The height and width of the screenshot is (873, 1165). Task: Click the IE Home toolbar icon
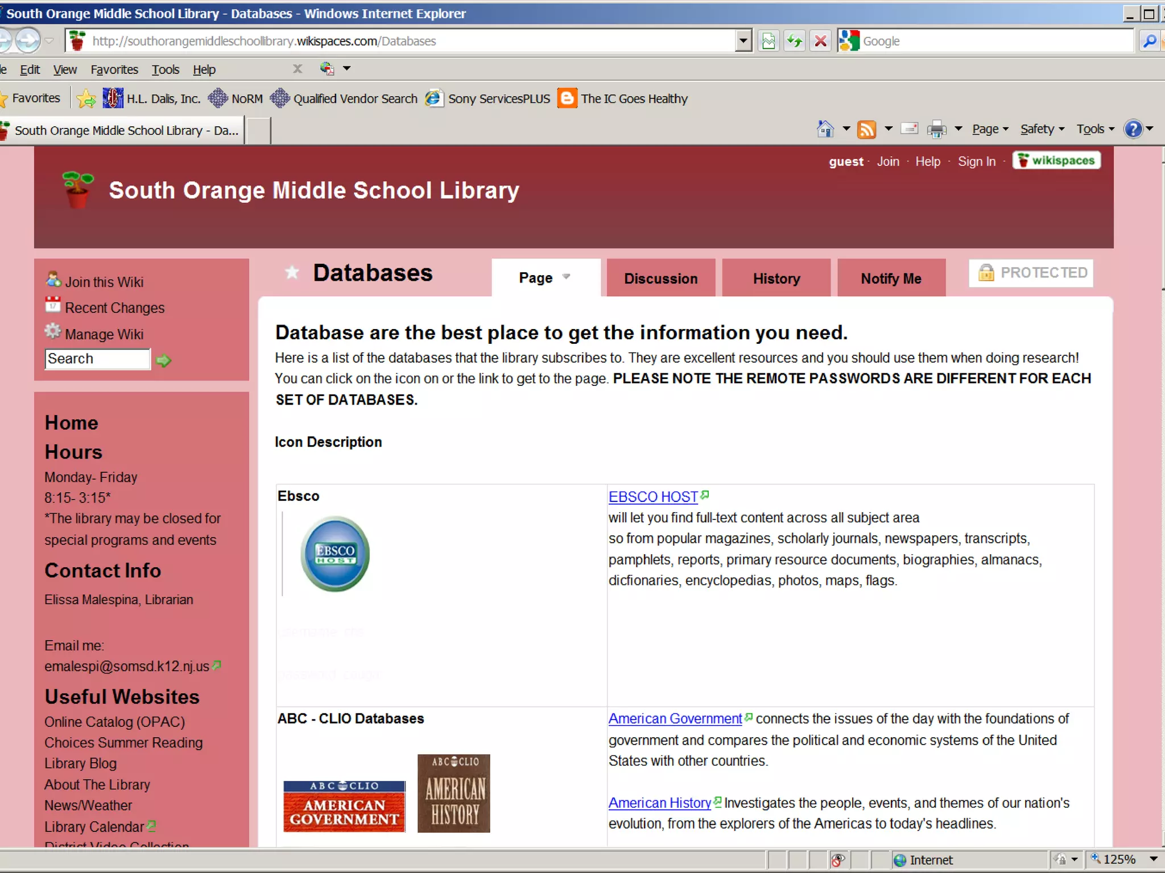pyautogui.click(x=825, y=130)
